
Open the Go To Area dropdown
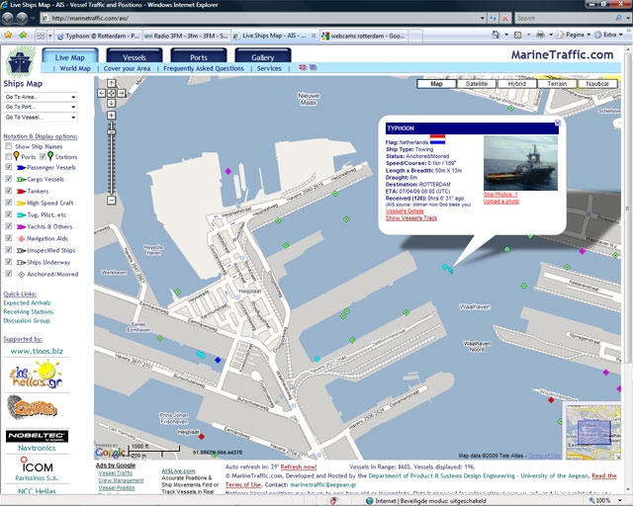click(41, 97)
